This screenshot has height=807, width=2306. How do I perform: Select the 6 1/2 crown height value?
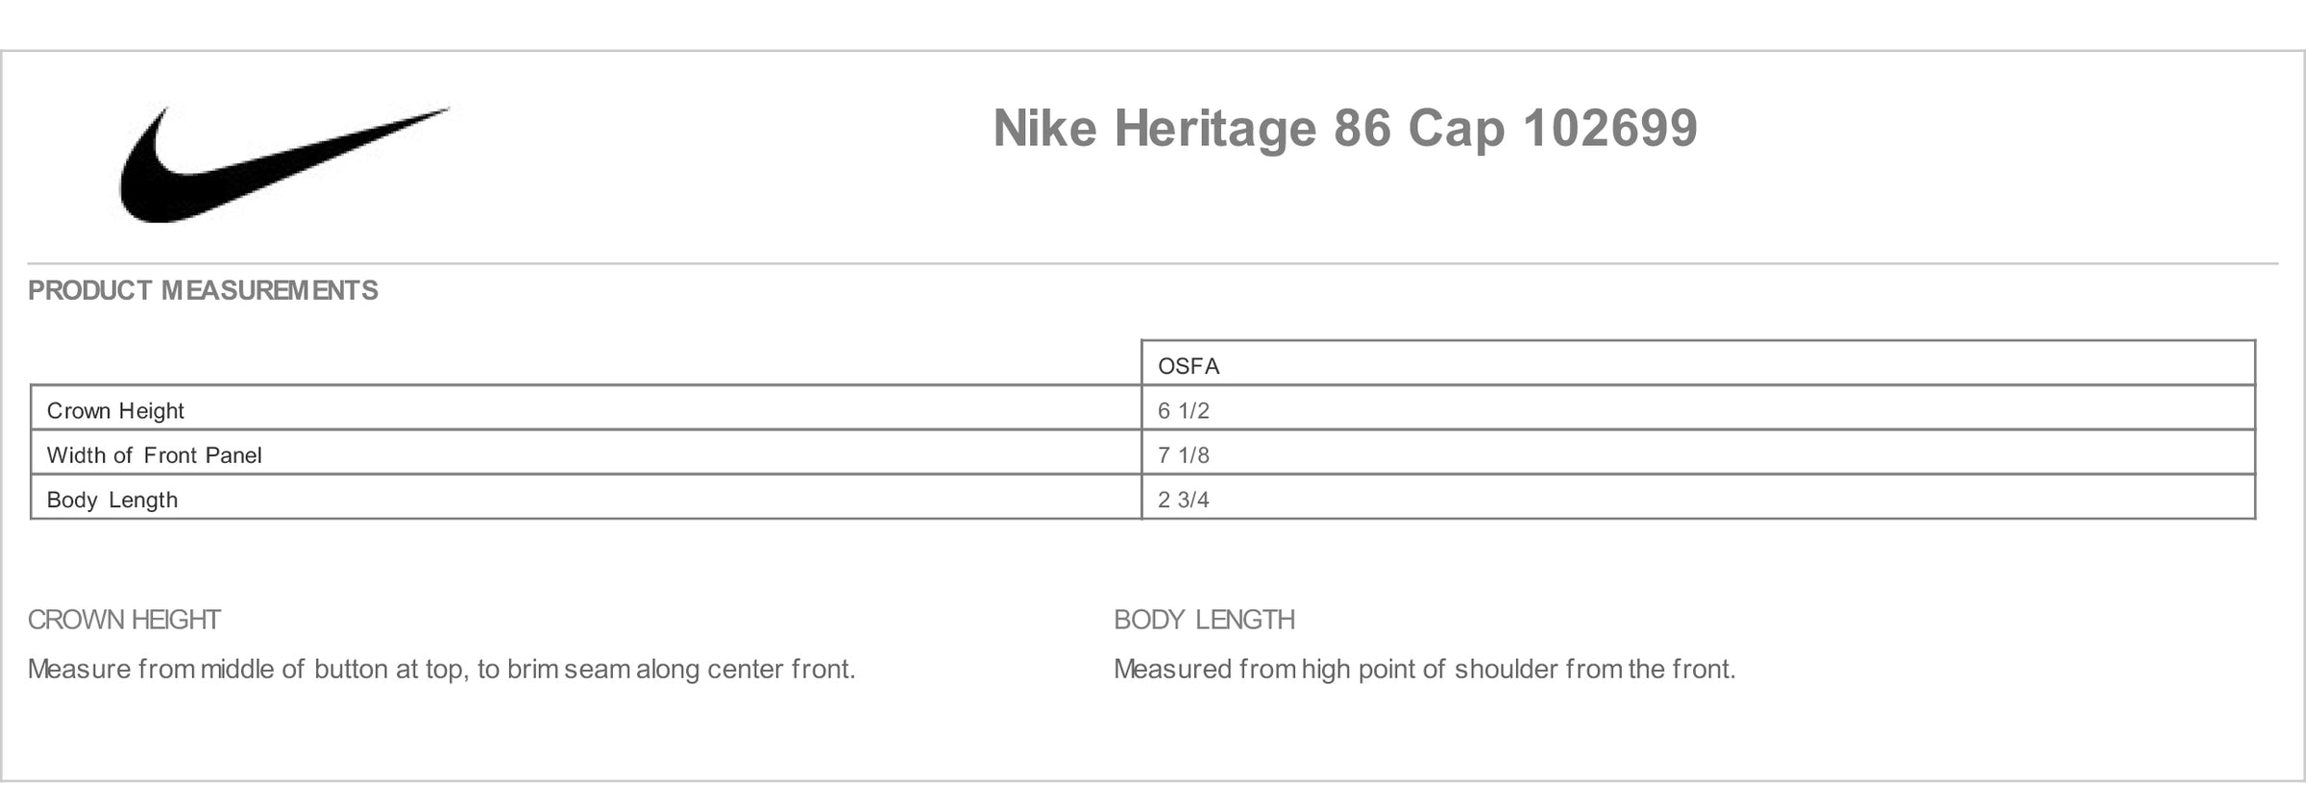pyautogui.click(x=1184, y=411)
